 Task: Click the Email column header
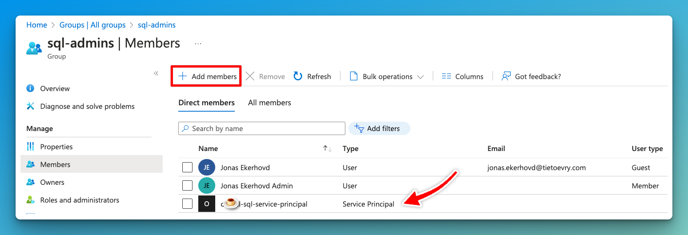coord(496,149)
